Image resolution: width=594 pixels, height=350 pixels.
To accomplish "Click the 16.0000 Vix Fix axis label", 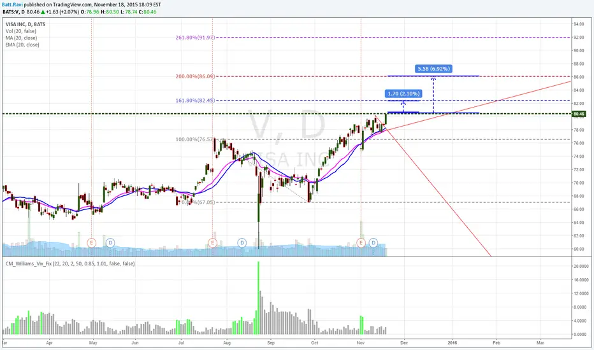I will click(581, 281).
